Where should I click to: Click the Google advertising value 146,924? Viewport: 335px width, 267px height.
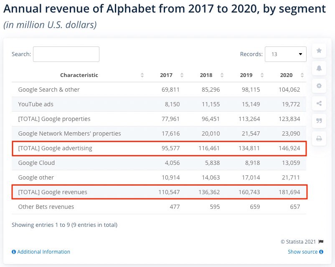289,148
